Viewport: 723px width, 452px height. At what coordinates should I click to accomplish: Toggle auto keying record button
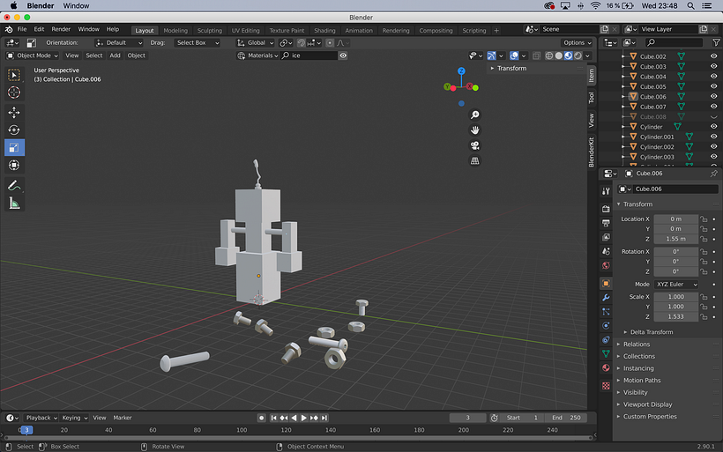point(262,418)
